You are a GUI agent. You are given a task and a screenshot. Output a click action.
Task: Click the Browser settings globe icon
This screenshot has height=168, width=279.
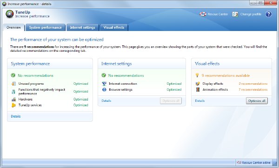pos(104,90)
